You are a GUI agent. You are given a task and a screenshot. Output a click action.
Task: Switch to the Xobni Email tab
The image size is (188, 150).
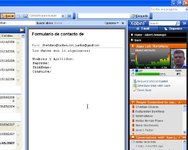click(x=143, y=29)
